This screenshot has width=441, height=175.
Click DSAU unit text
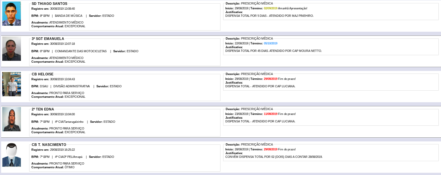tap(44, 86)
